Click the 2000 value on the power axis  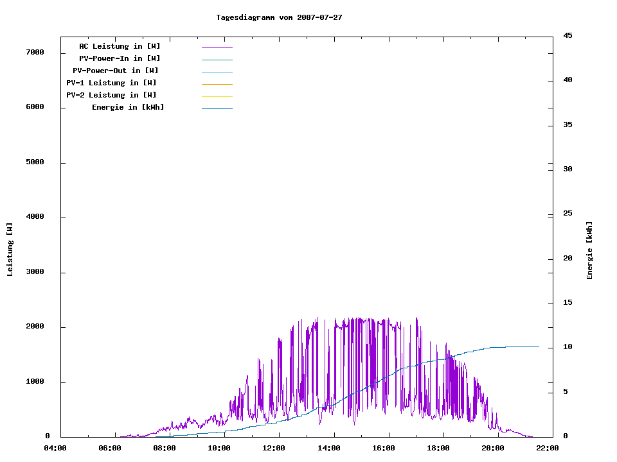point(35,327)
